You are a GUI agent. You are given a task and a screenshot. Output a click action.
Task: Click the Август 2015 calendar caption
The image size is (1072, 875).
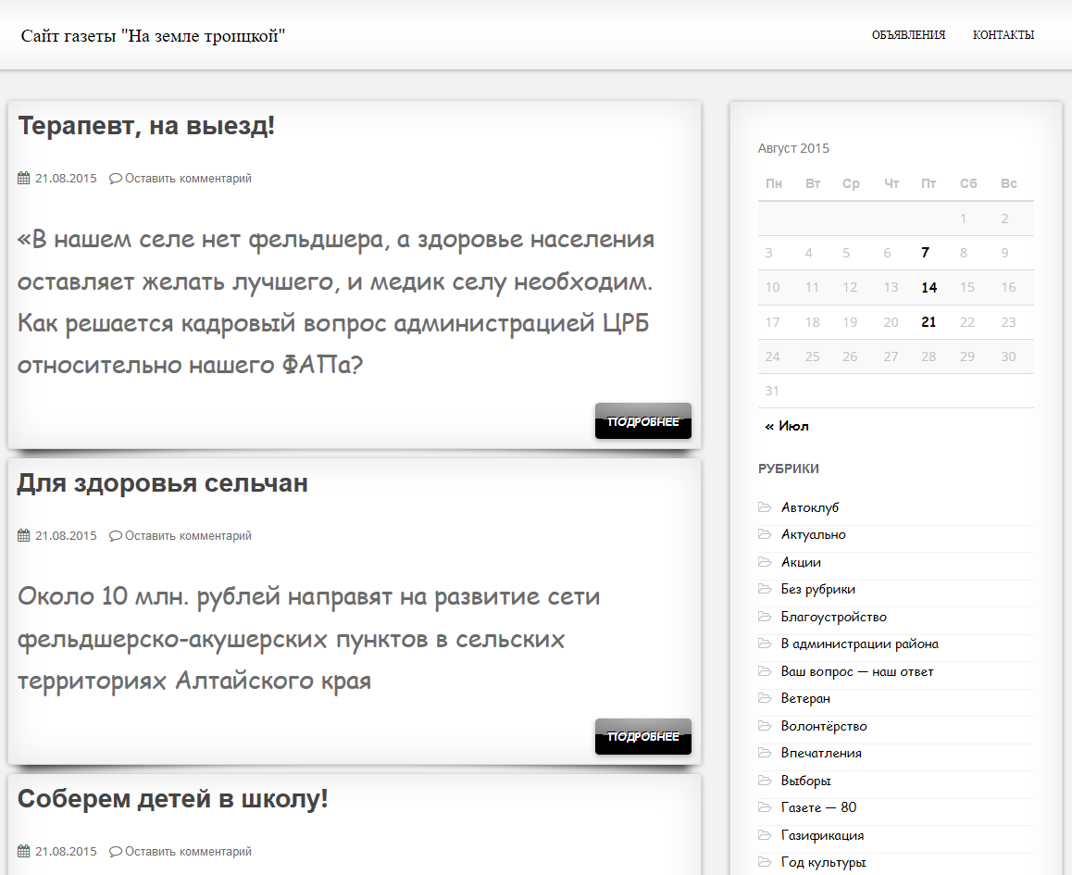(x=793, y=148)
